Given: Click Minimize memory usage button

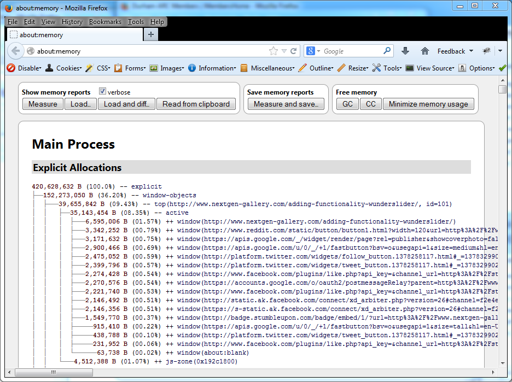Looking at the screenshot, I should click(x=428, y=104).
